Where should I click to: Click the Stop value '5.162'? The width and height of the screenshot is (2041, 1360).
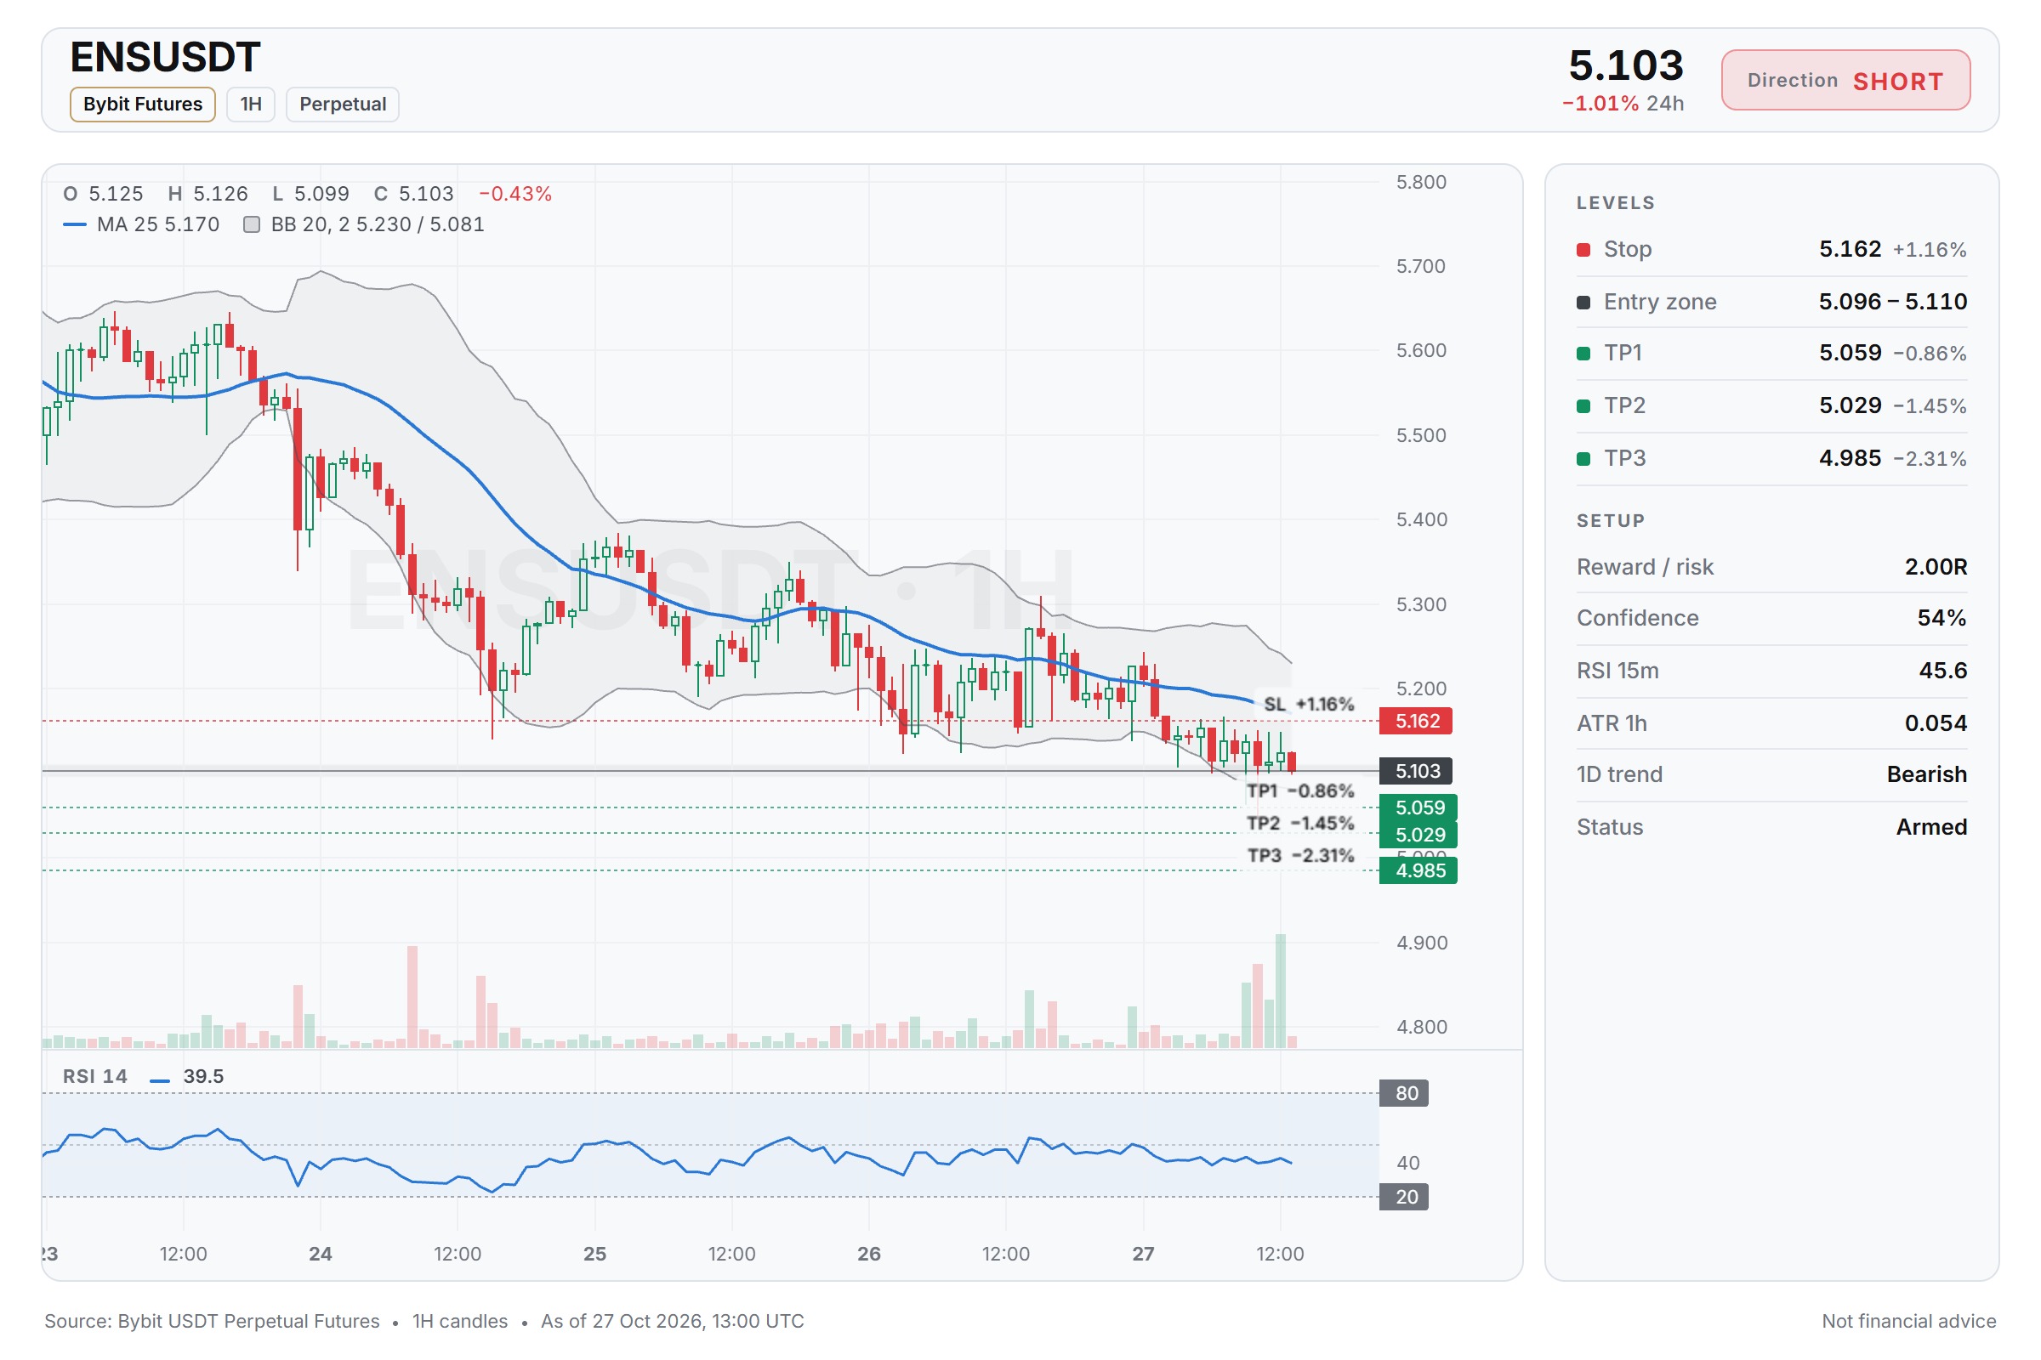pyautogui.click(x=1851, y=250)
